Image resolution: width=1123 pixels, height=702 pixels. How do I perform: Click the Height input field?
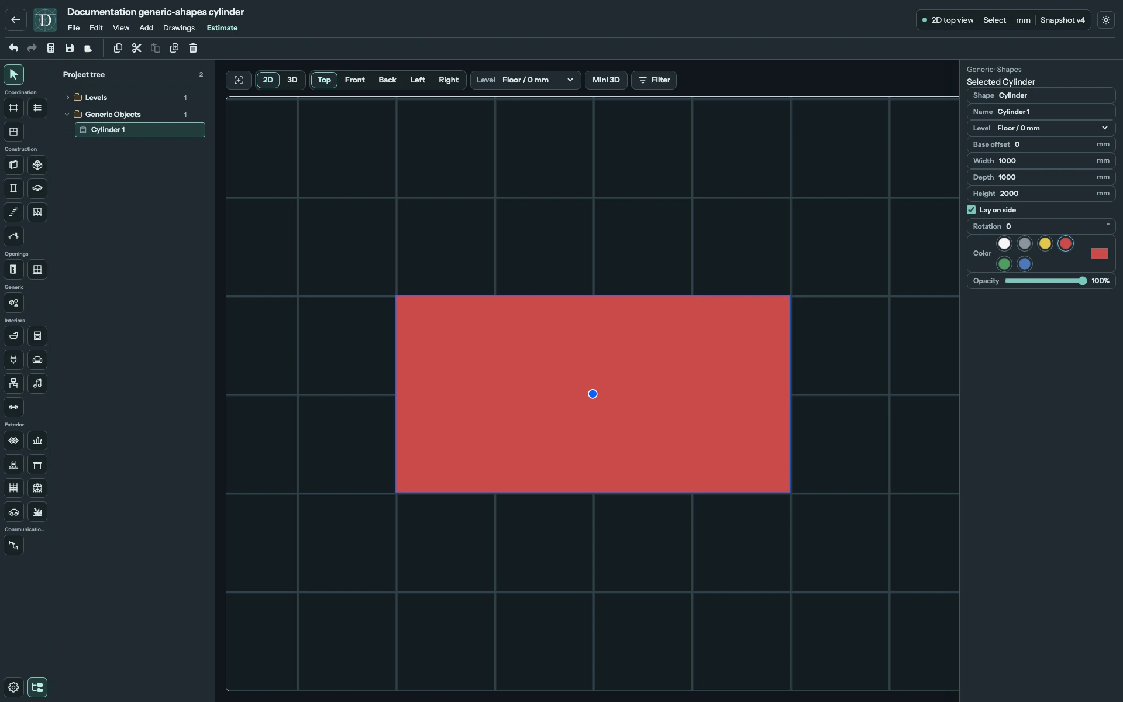(x=1041, y=194)
